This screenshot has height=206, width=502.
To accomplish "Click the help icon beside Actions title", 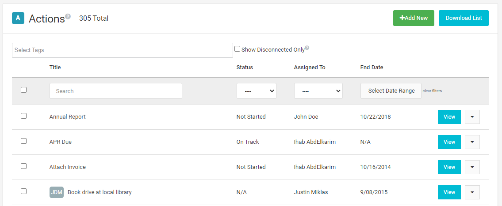I will click(68, 16).
